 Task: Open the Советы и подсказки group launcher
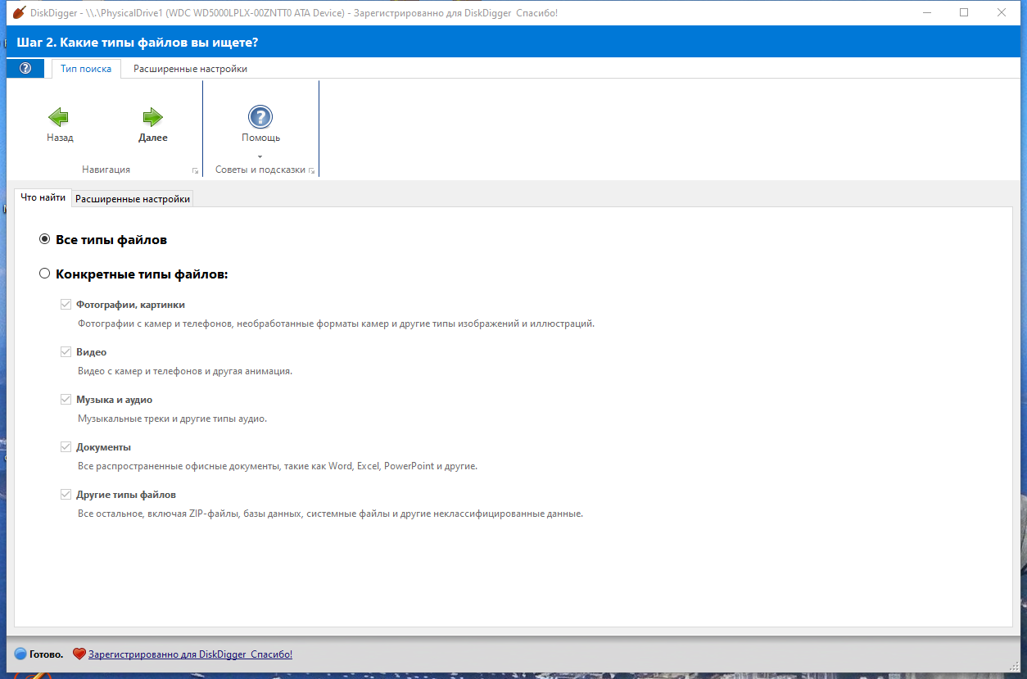pos(312,171)
